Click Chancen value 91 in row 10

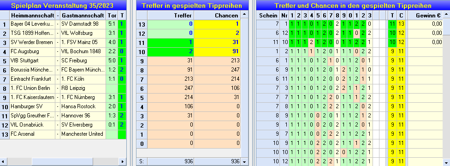pyautogui.click(x=217, y=52)
